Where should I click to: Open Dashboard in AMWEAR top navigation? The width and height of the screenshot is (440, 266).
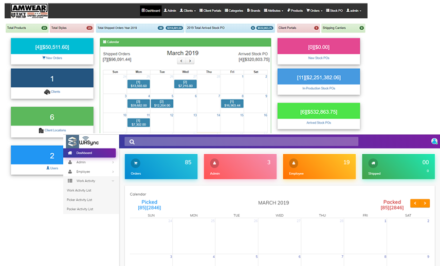click(151, 11)
